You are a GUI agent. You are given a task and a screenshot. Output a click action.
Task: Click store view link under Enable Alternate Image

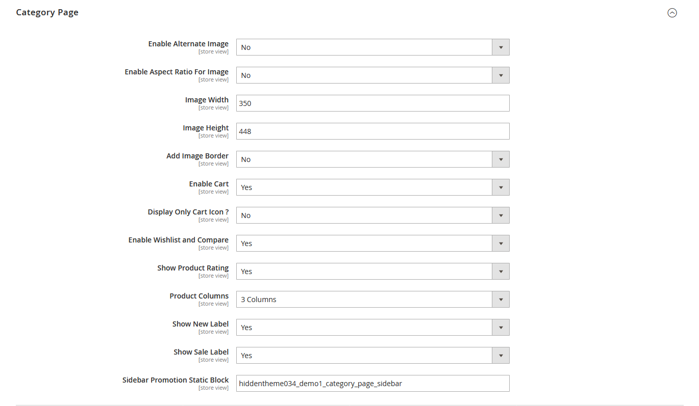(x=213, y=51)
